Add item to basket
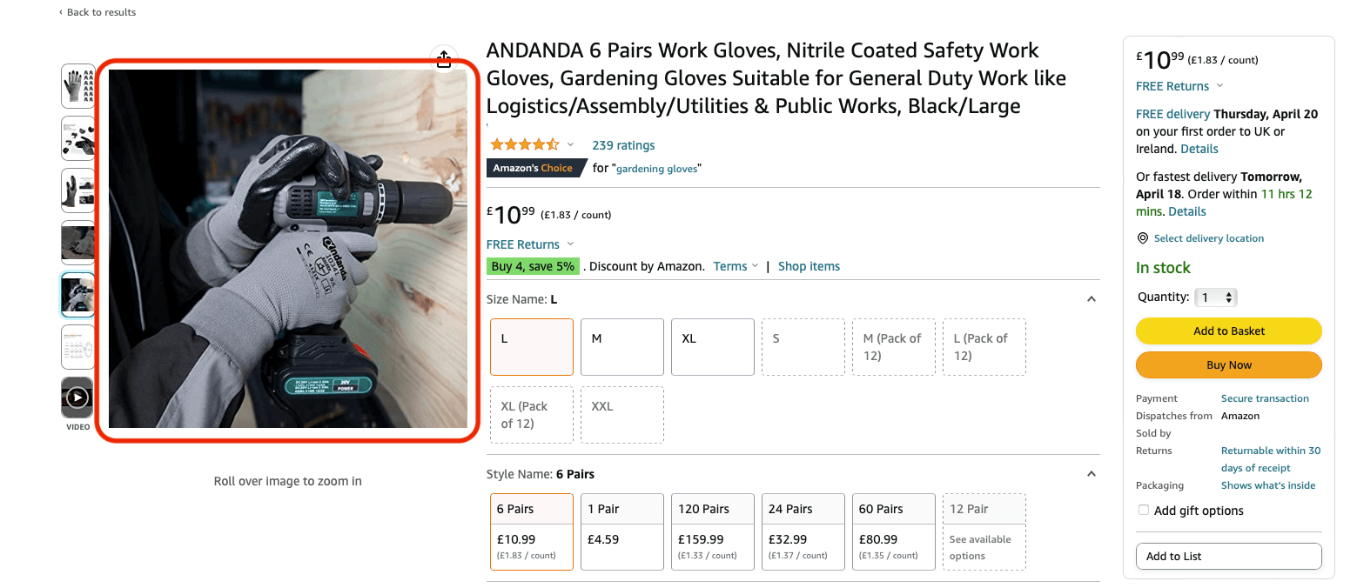The width and height of the screenshot is (1357, 588). click(1228, 331)
